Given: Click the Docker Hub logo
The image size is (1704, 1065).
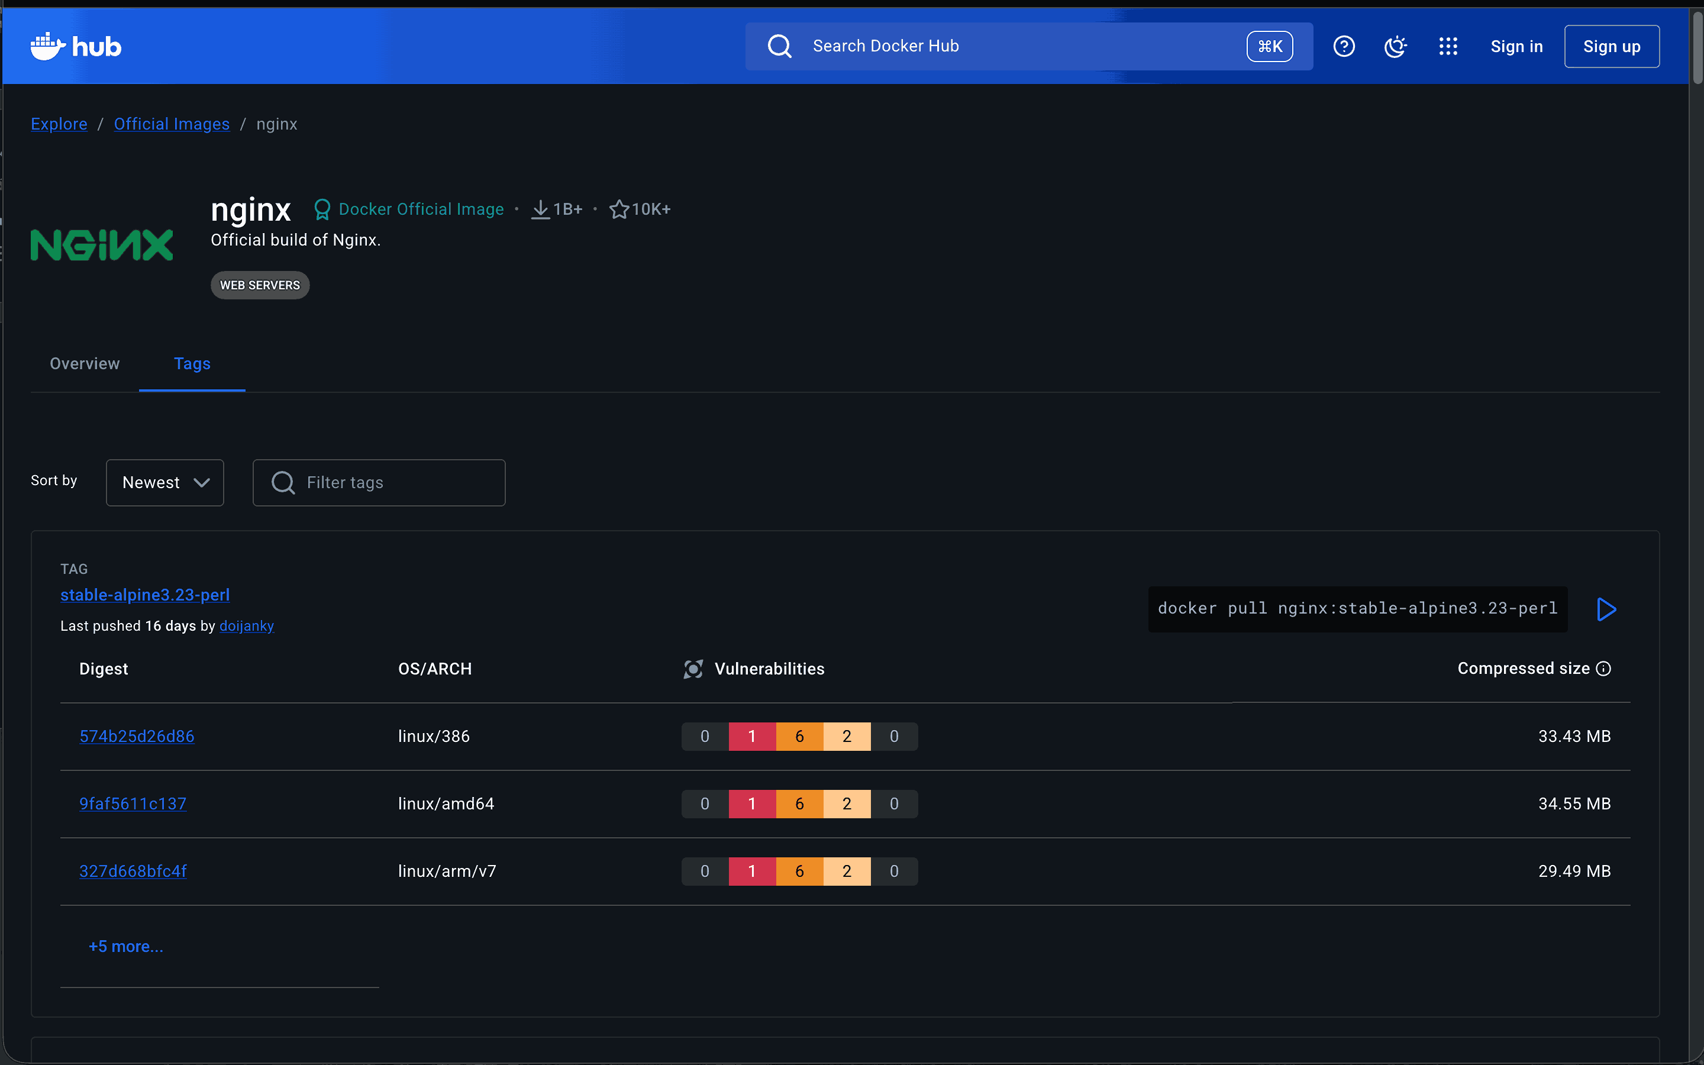Looking at the screenshot, I should [75, 46].
